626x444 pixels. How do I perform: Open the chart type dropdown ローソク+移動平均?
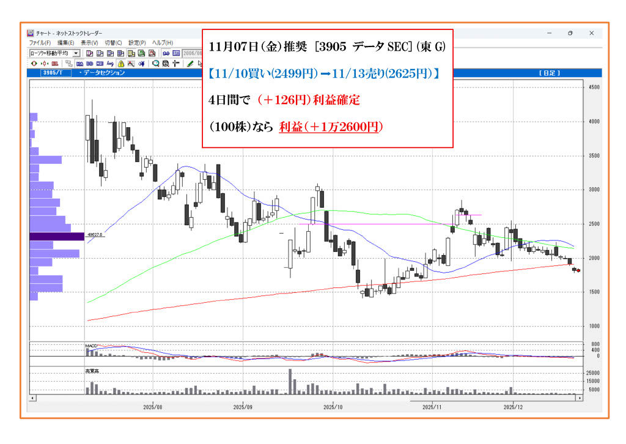point(76,53)
